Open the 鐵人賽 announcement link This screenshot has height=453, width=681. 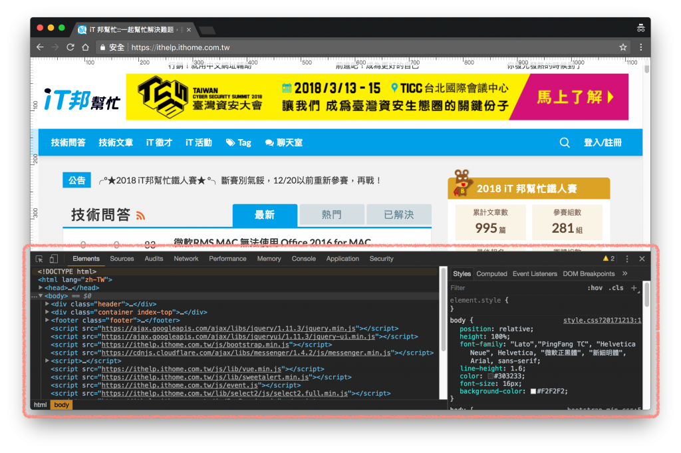pyautogui.click(x=240, y=180)
